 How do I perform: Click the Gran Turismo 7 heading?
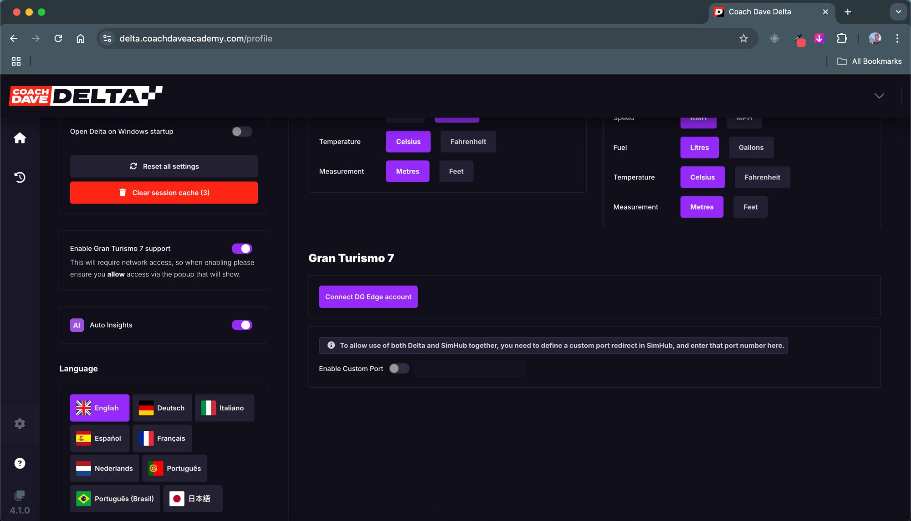click(351, 258)
